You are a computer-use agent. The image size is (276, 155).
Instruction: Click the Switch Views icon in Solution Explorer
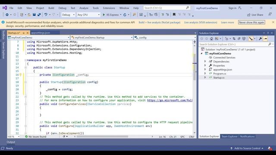[216, 39]
